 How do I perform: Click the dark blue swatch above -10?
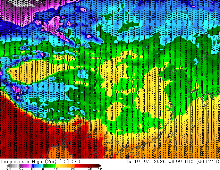[x=33, y=165]
